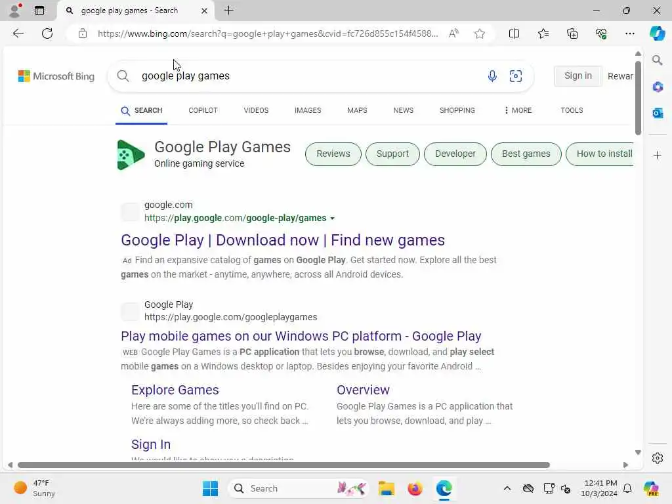Open Google Play Download now ad link
Image resolution: width=672 pixels, height=504 pixels.
[x=282, y=240]
